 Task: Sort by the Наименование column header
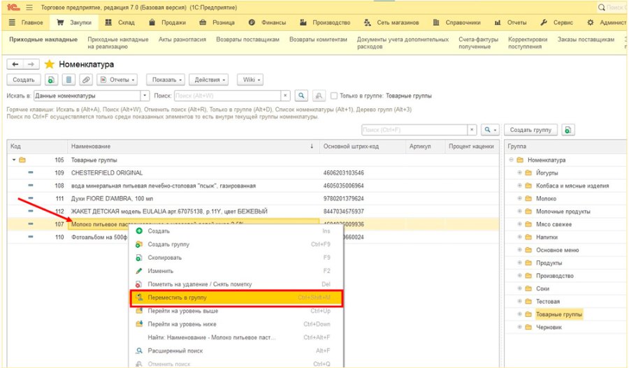pyautogui.click(x=193, y=147)
